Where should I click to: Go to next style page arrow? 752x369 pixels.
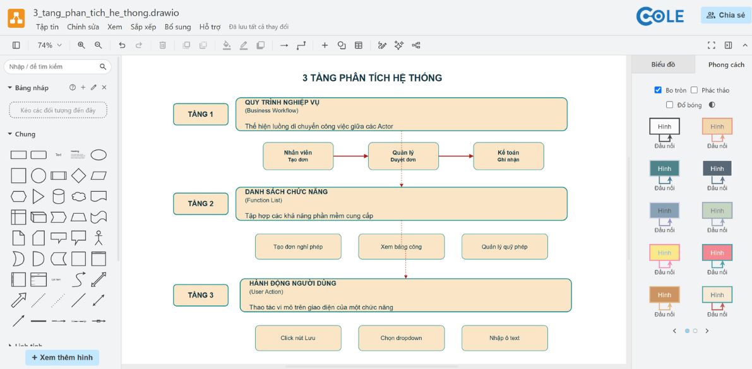(707, 331)
